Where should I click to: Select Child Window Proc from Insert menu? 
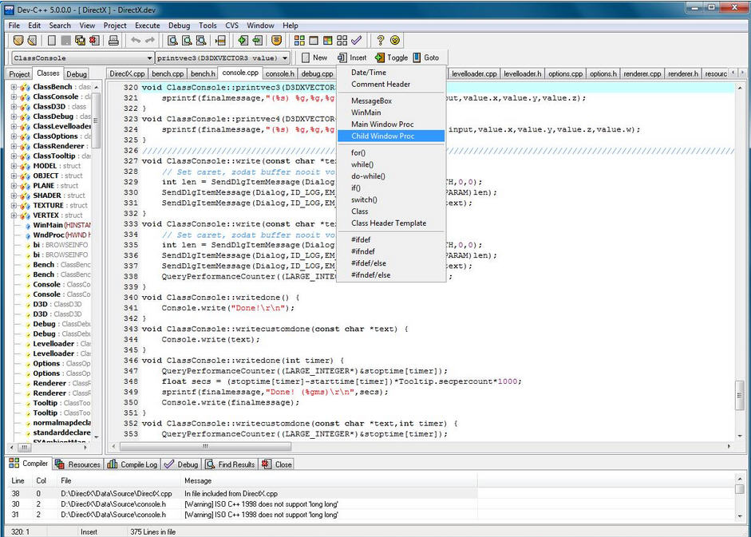(x=382, y=136)
